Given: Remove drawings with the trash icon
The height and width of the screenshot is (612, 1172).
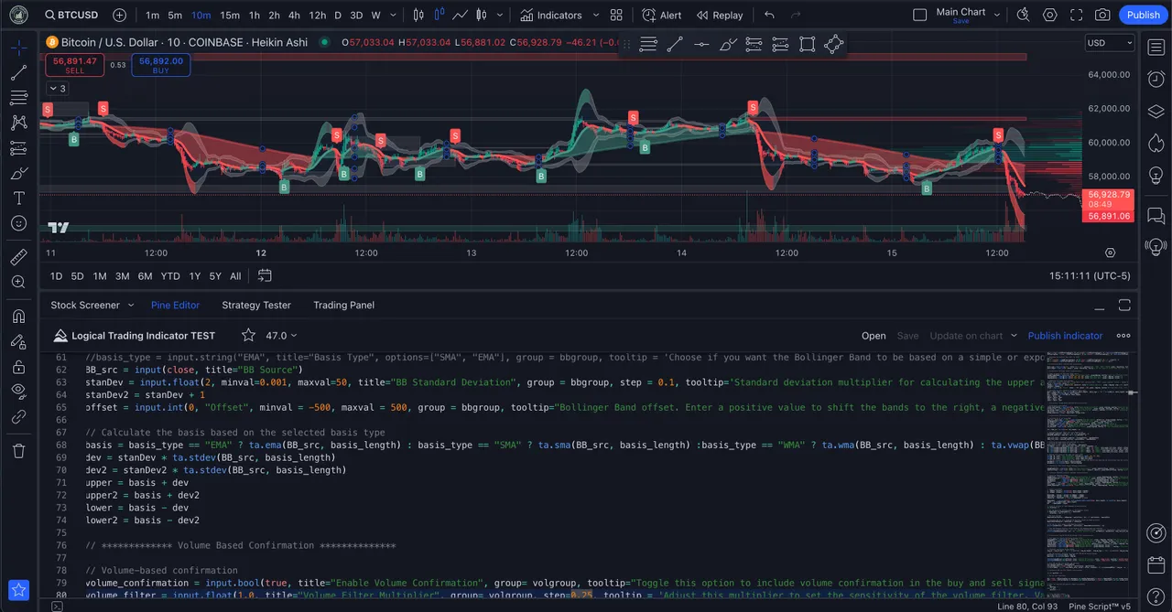Looking at the screenshot, I should point(18,450).
